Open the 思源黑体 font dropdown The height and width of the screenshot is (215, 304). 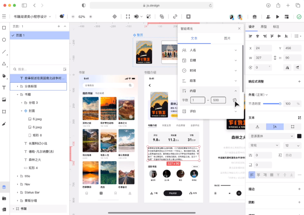pyautogui.click(x=271, y=136)
